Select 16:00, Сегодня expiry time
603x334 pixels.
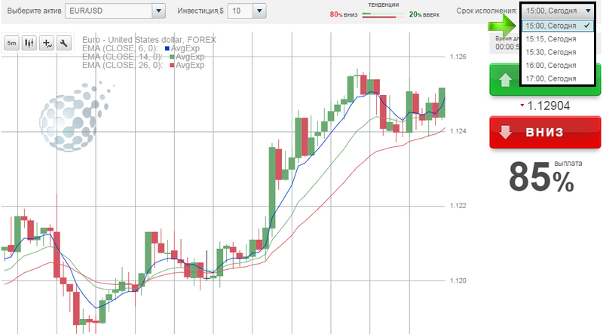pyautogui.click(x=551, y=66)
